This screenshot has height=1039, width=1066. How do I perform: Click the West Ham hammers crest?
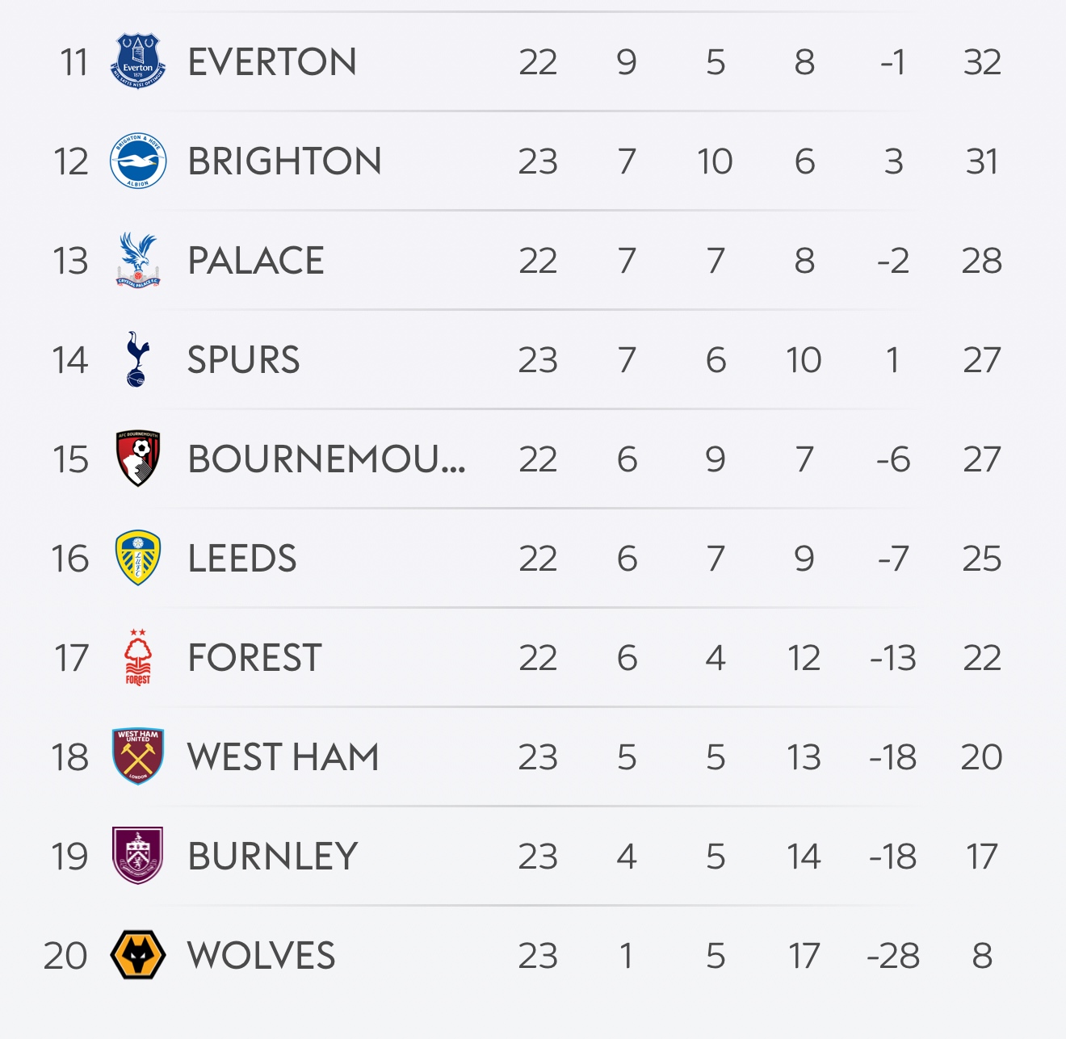[x=138, y=756]
